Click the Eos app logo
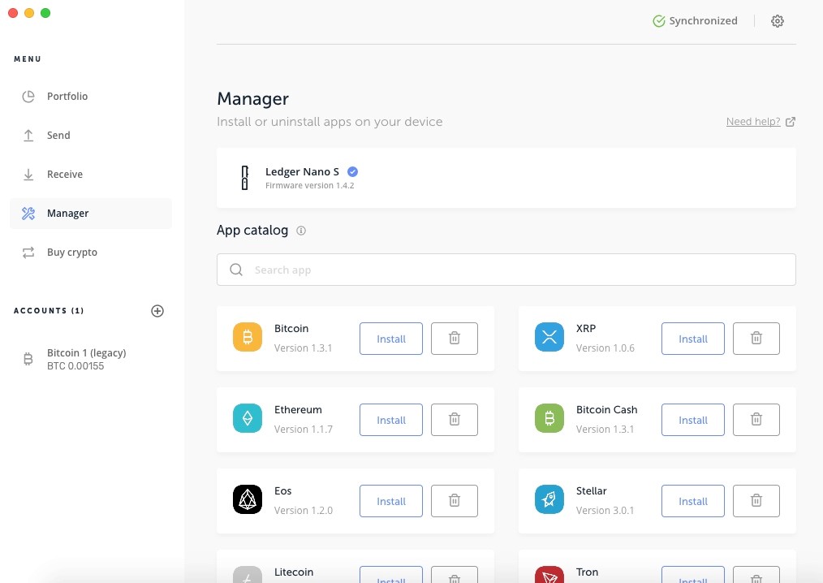Screen dimensions: 823x583 pyautogui.click(x=248, y=499)
